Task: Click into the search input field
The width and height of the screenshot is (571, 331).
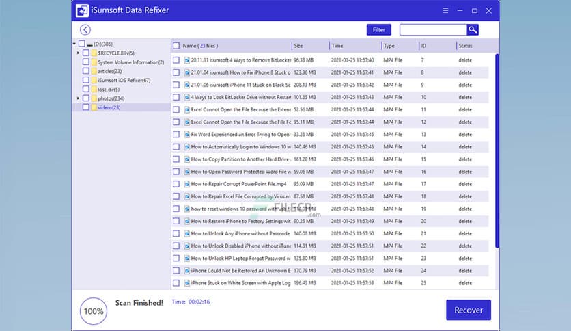Action: (433, 30)
